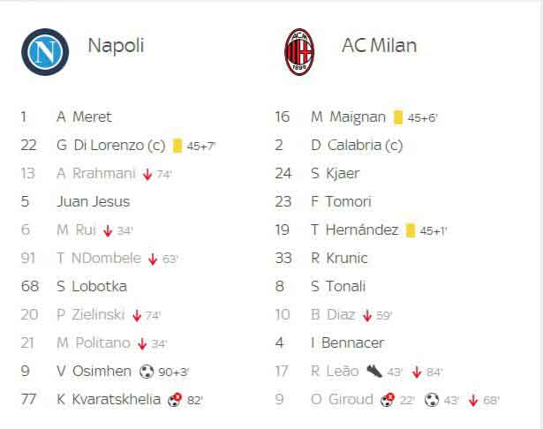Select player I Bennacer
543x429 pixels.
point(348,342)
